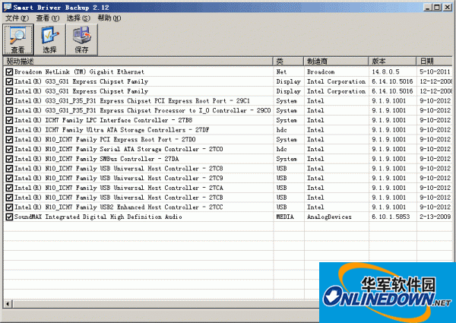Uncheck USB Universal Host Controller 27CA
The height and width of the screenshot is (323, 456).
[9, 188]
